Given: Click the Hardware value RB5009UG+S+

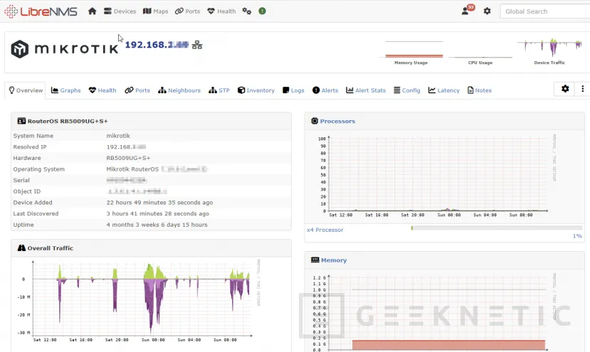Looking at the screenshot, I should [x=128, y=158].
